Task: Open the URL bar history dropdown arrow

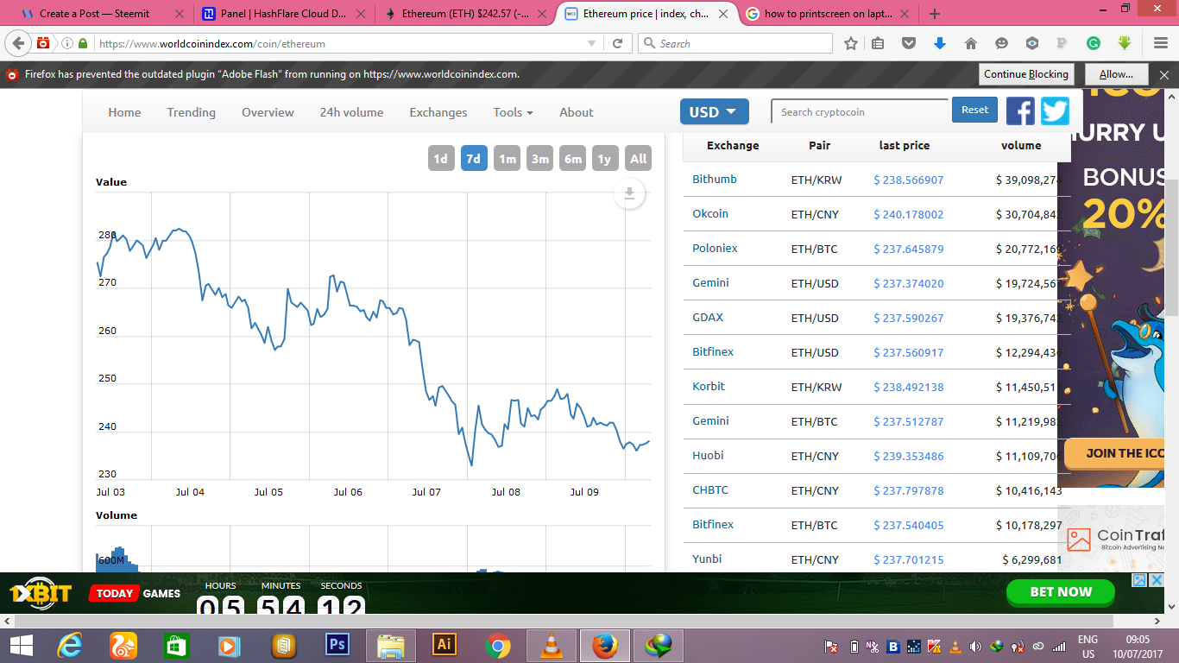Action: point(591,43)
